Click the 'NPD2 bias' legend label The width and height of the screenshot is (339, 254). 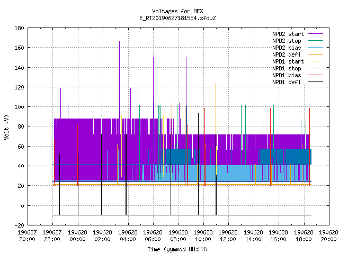pos(287,48)
